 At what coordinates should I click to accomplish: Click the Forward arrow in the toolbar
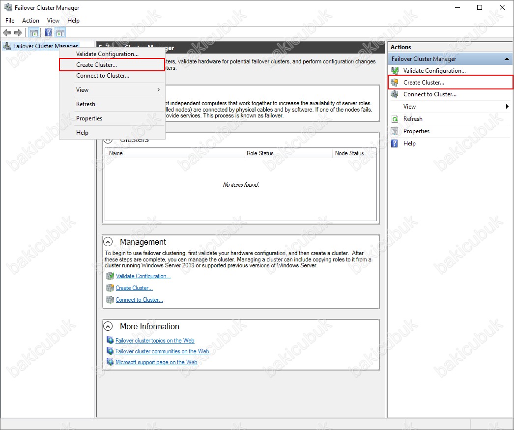point(18,32)
